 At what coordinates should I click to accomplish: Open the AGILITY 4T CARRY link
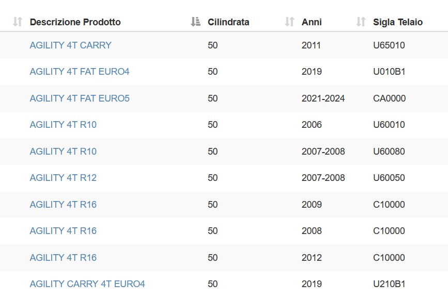(71, 45)
